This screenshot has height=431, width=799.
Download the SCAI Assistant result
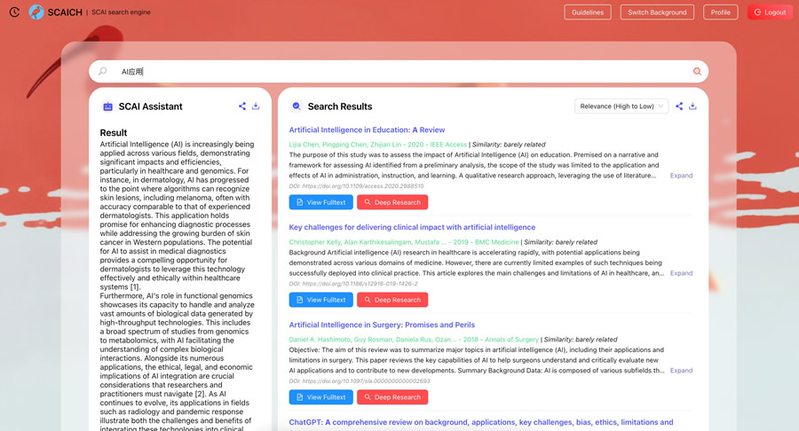pos(256,106)
